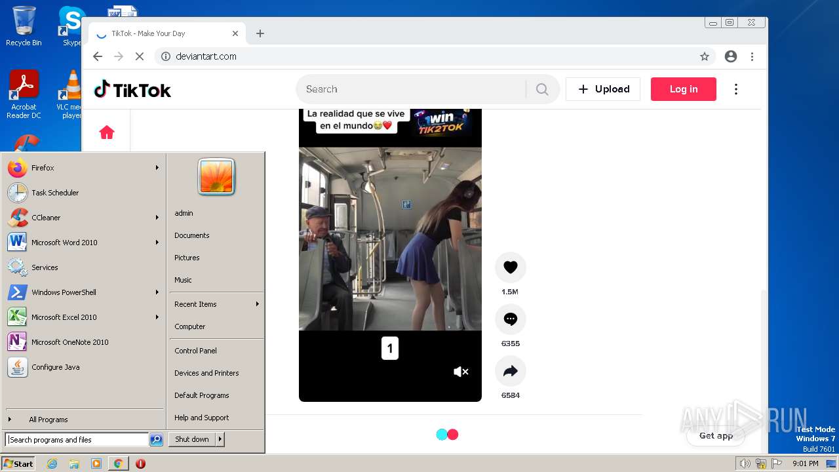The image size is (839, 472).
Task: Launch CCleaner from Start menu
Action: (x=84, y=218)
